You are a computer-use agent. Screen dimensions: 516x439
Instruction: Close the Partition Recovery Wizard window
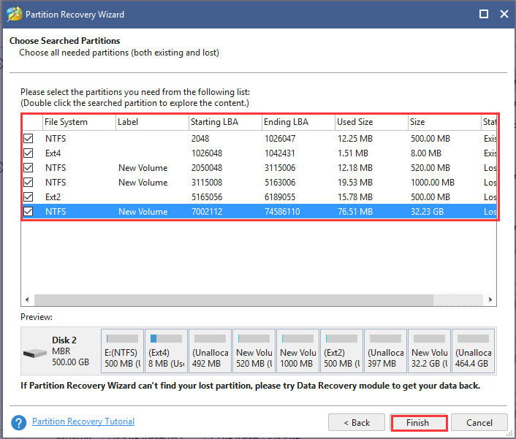point(504,14)
